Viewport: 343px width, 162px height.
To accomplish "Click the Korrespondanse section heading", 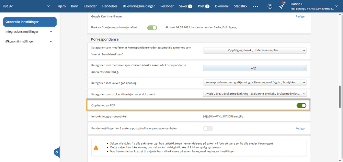I will pyautogui.click(x=105, y=39).
